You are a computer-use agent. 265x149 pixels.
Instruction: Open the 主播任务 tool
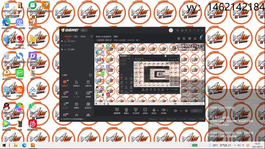coord(88,83)
